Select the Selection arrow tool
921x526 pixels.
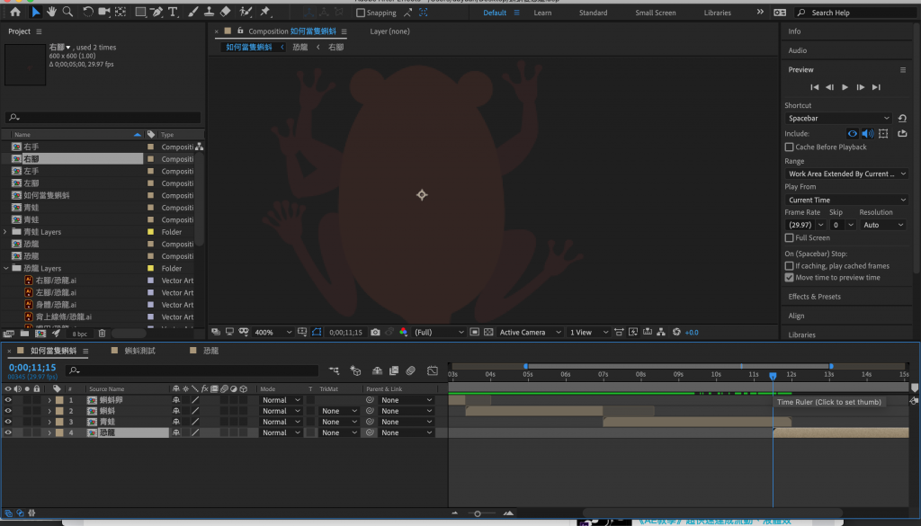35,12
